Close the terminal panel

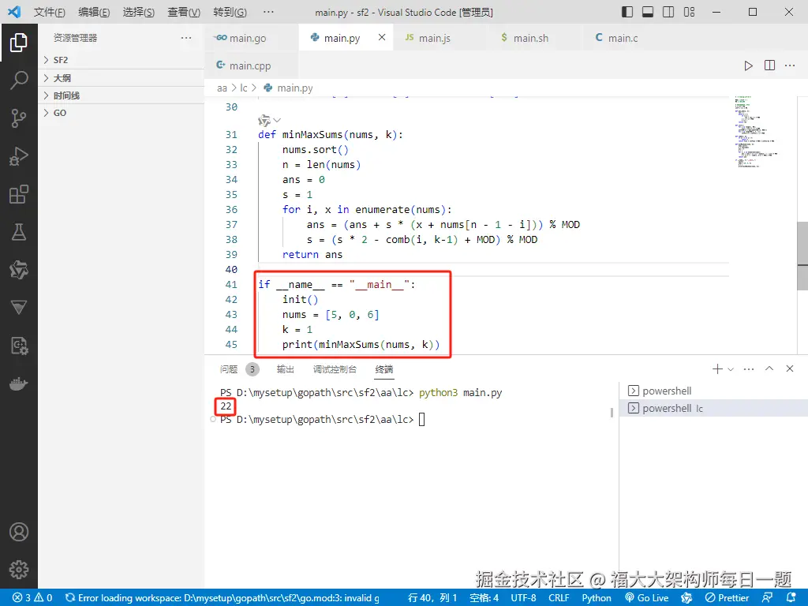pos(789,368)
